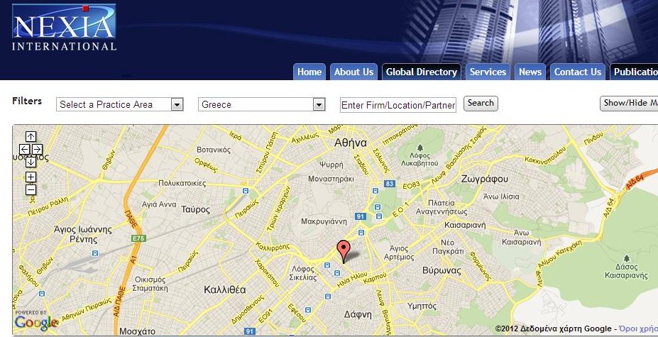
Task: Expand the Greece country dropdown arrow
Action: pos(319,104)
